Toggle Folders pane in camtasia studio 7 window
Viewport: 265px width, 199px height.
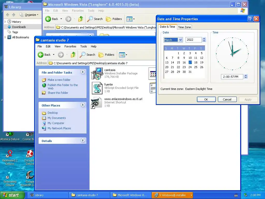[x=106, y=55]
